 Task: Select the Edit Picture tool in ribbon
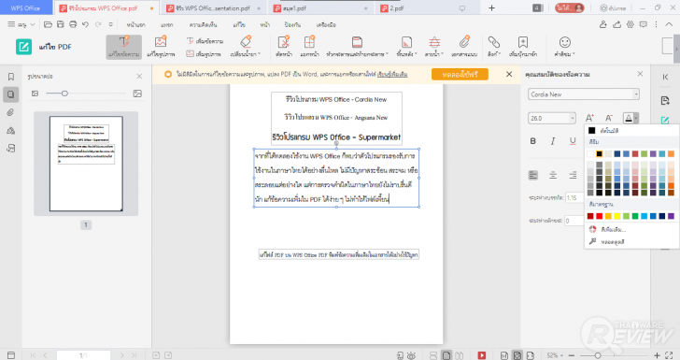pyautogui.click(x=161, y=47)
